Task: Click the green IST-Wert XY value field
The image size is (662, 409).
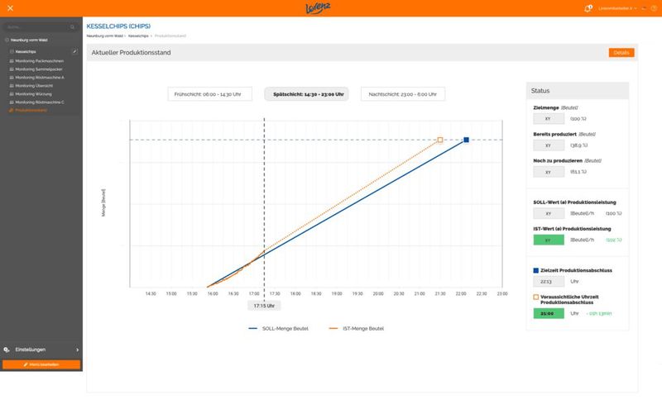Action: [549, 240]
